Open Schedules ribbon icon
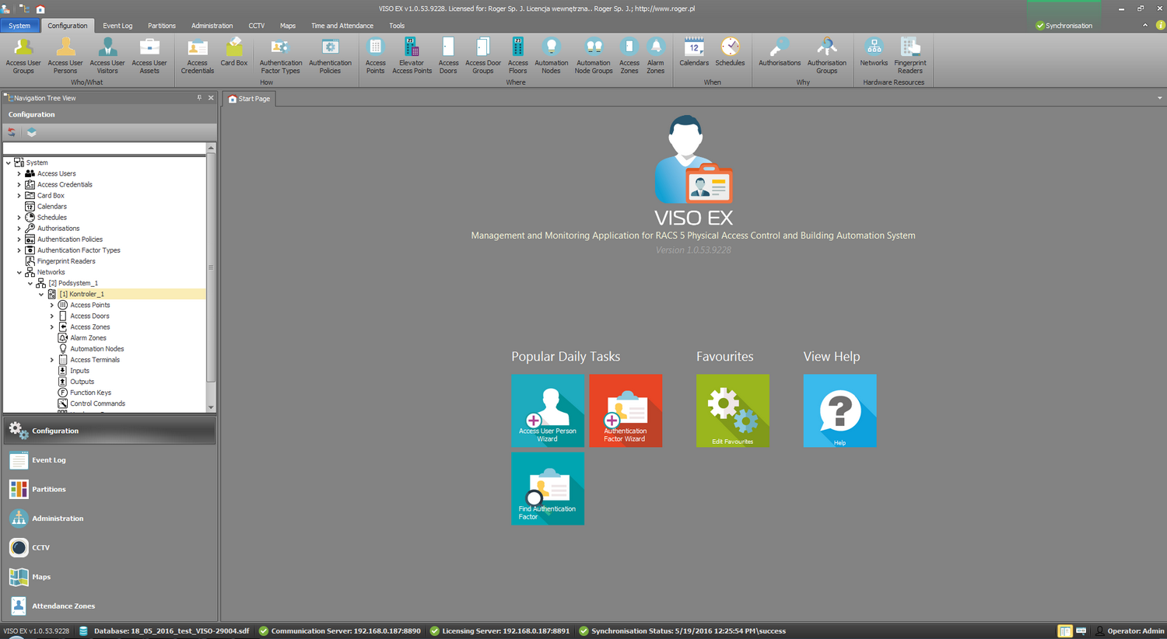 tap(730, 52)
